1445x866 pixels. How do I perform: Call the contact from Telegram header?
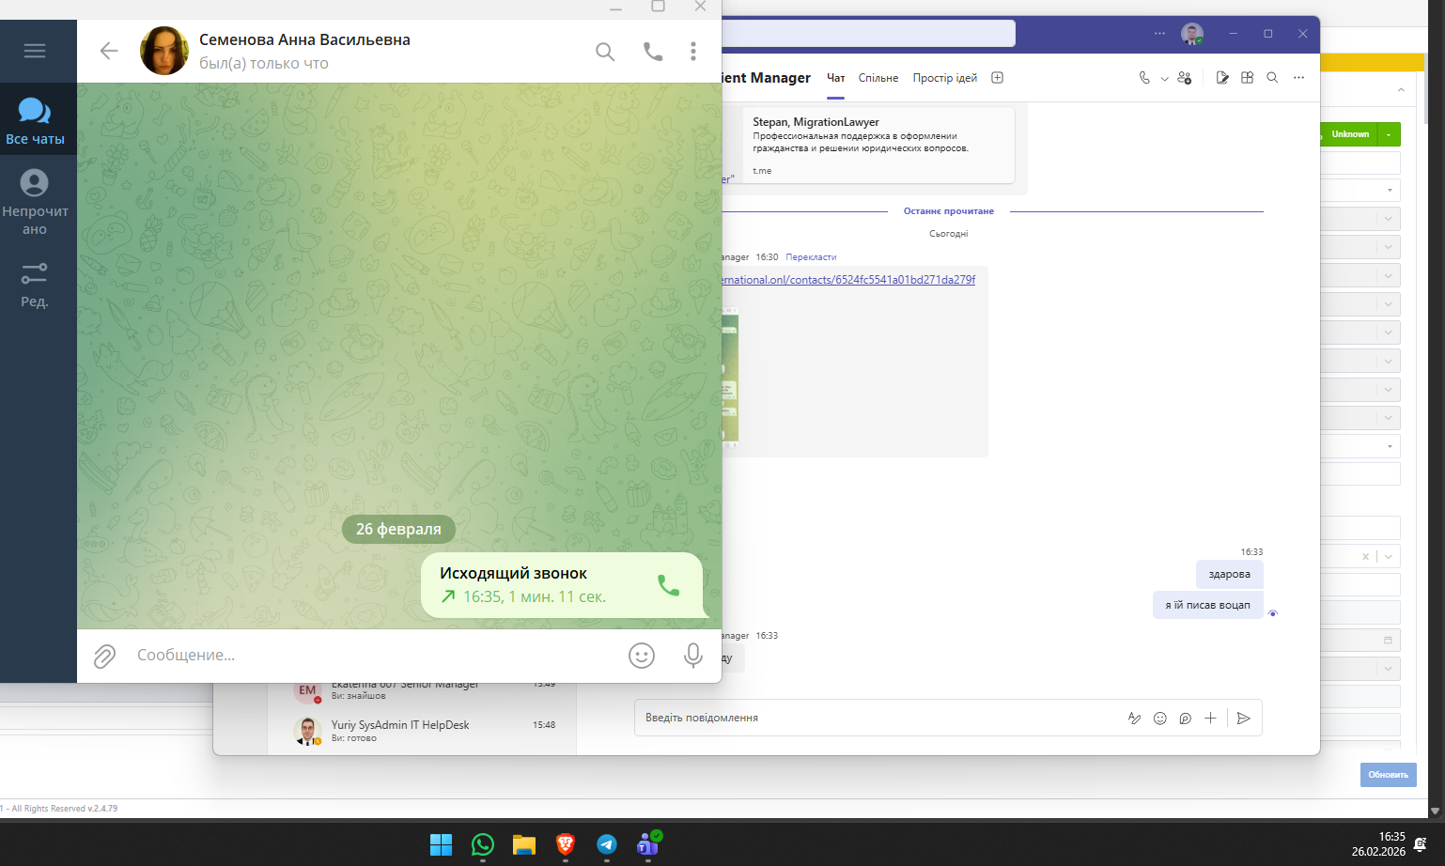pyautogui.click(x=653, y=52)
